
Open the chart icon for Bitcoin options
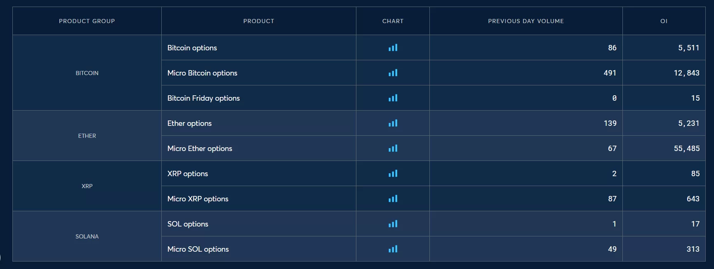pos(393,48)
